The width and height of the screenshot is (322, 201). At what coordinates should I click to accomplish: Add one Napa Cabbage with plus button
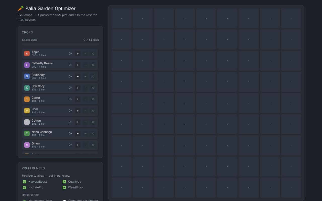click(x=78, y=133)
